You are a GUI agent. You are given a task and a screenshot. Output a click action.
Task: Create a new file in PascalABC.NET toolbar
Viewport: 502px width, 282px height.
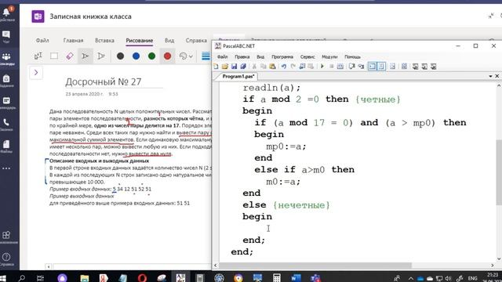[x=216, y=66]
